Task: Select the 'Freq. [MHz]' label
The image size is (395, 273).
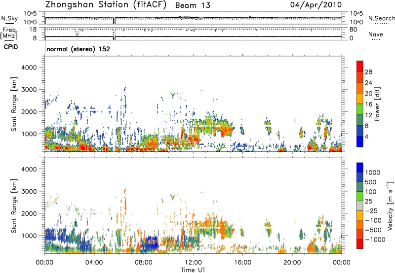Action: point(9,34)
